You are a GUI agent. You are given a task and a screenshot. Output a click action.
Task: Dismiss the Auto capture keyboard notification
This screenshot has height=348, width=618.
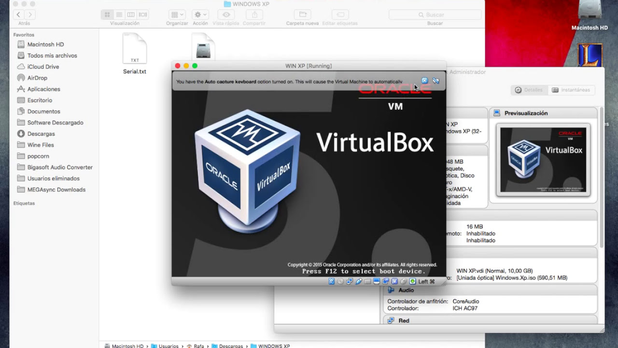click(x=424, y=81)
